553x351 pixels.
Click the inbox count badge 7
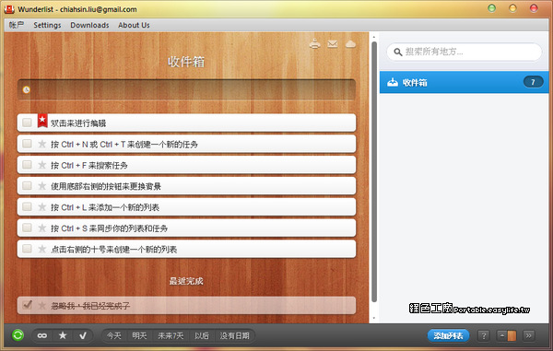click(x=533, y=82)
